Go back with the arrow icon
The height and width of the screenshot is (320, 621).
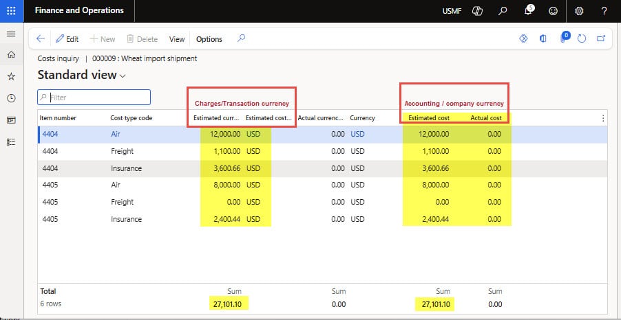[x=41, y=39]
